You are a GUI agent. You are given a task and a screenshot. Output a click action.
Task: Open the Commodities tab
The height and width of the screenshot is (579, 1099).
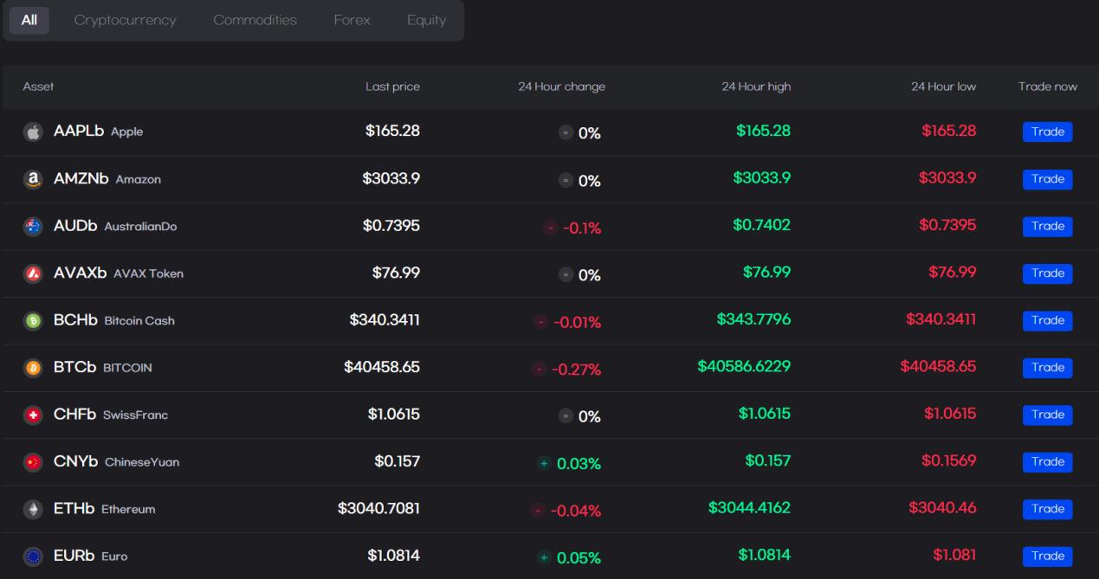[255, 20]
